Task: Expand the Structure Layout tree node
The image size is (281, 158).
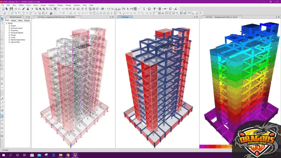Action: click(x=9, y=28)
